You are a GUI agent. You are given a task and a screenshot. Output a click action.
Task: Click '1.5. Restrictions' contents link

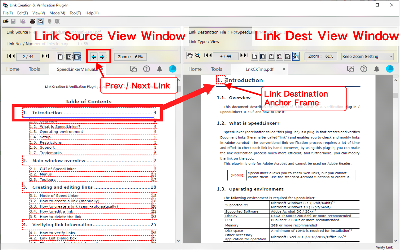click(x=91, y=142)
